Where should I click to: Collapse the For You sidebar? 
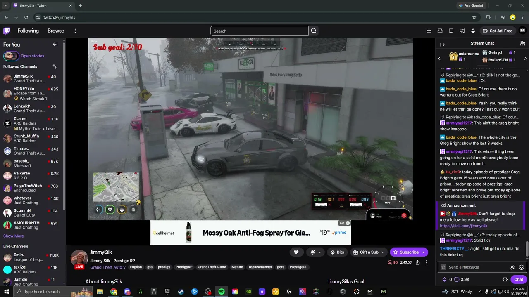point(55,45)
